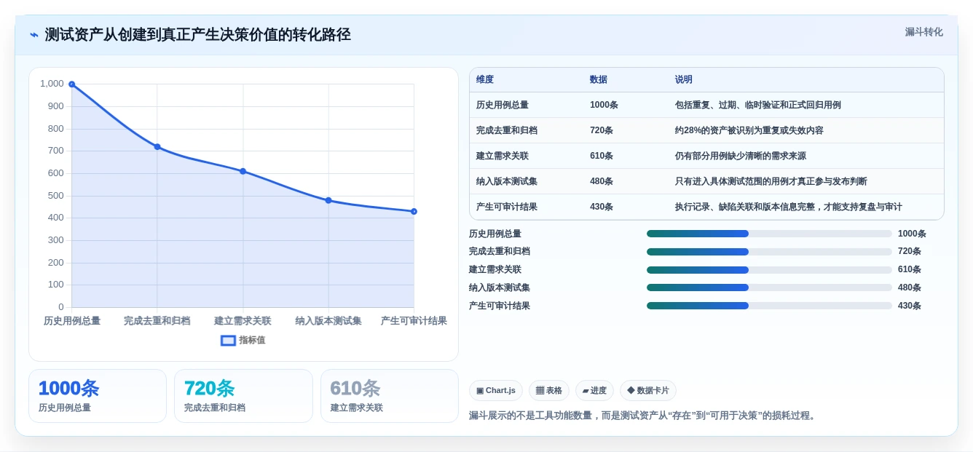Screen dimensions: 973x452
Task: Click the 说明 column header
Action: point(684,80)
